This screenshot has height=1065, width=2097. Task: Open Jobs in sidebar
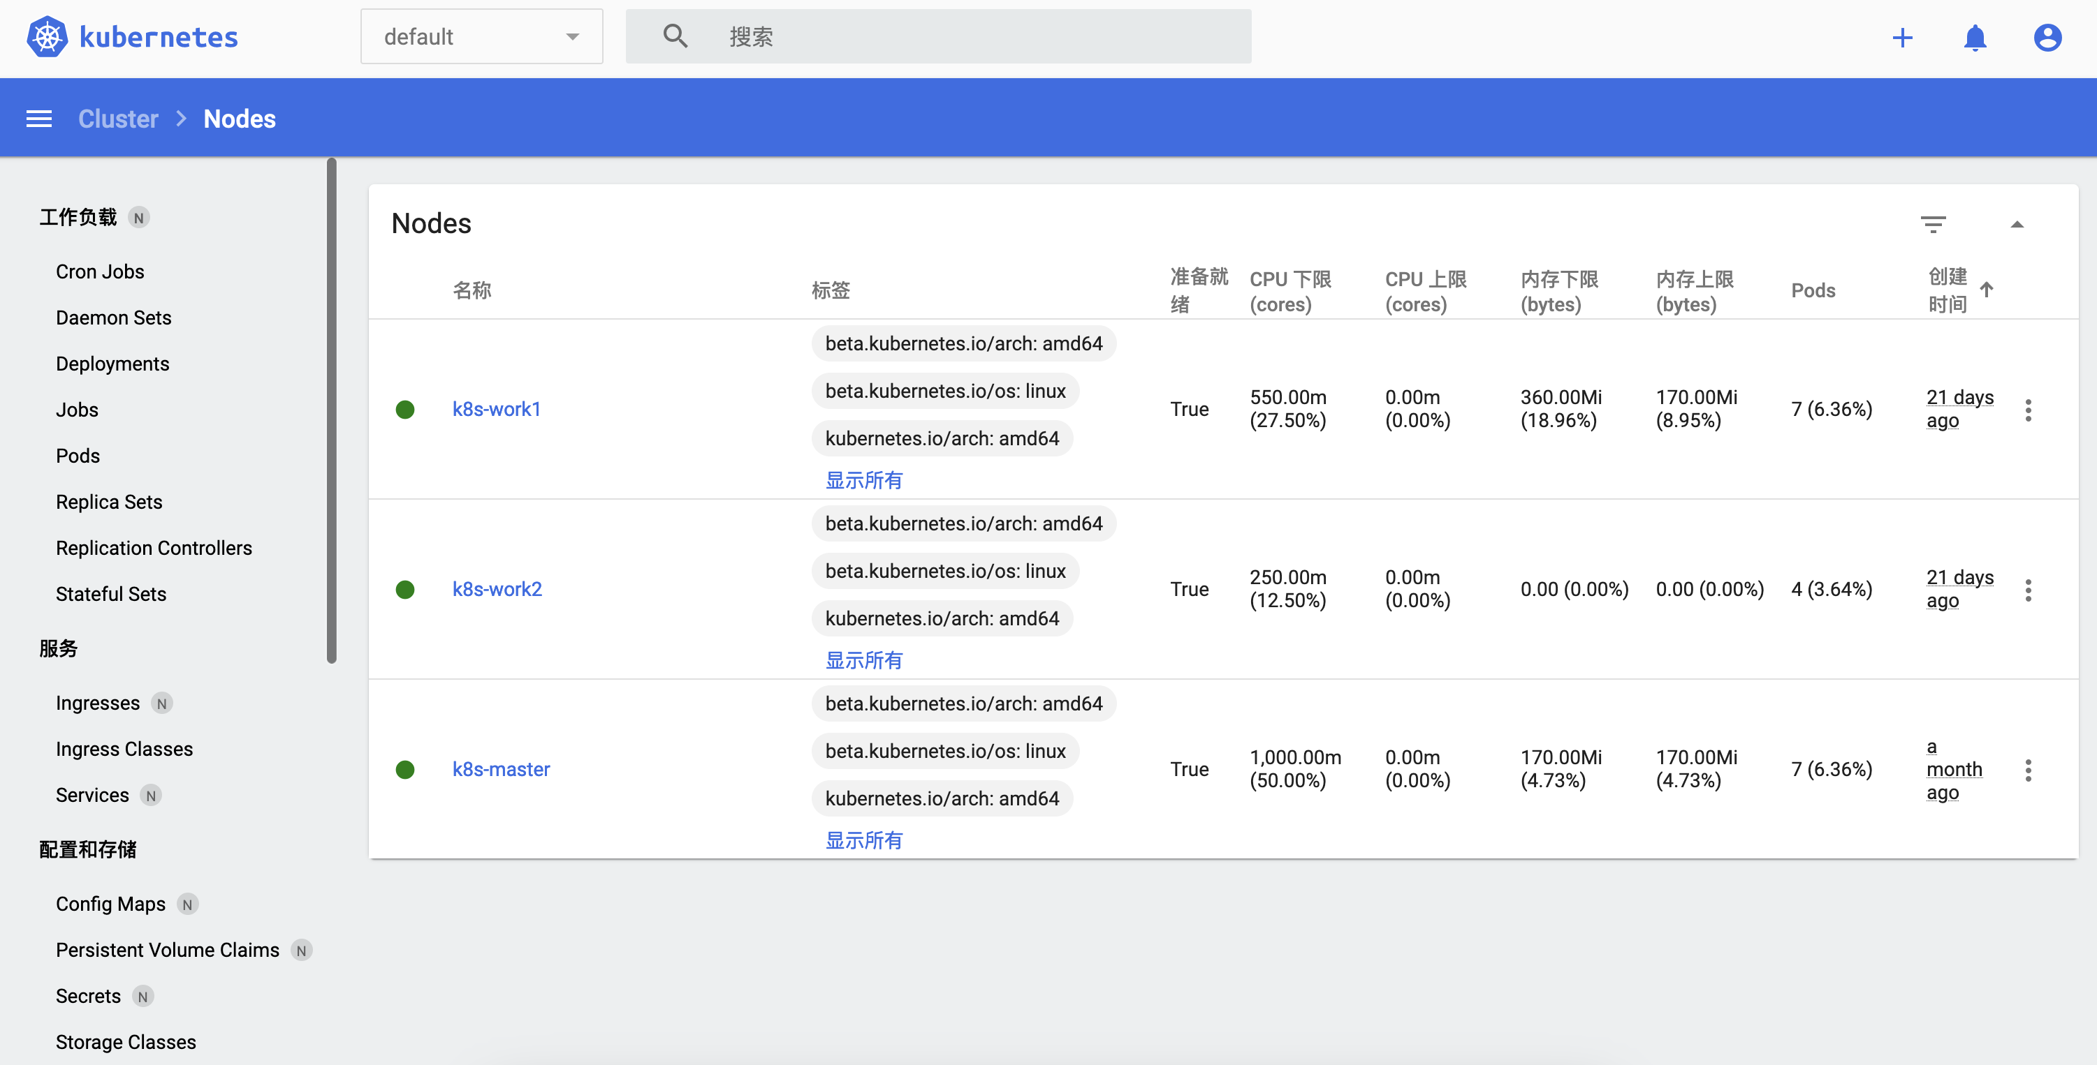77,410
